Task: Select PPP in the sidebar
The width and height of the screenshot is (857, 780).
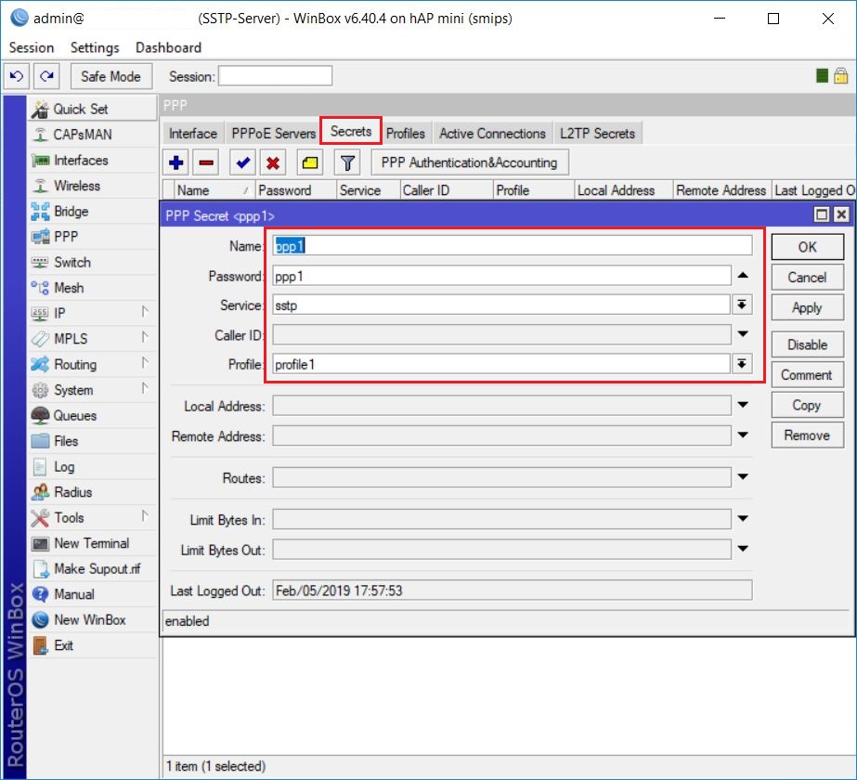Action: (92, 237)
